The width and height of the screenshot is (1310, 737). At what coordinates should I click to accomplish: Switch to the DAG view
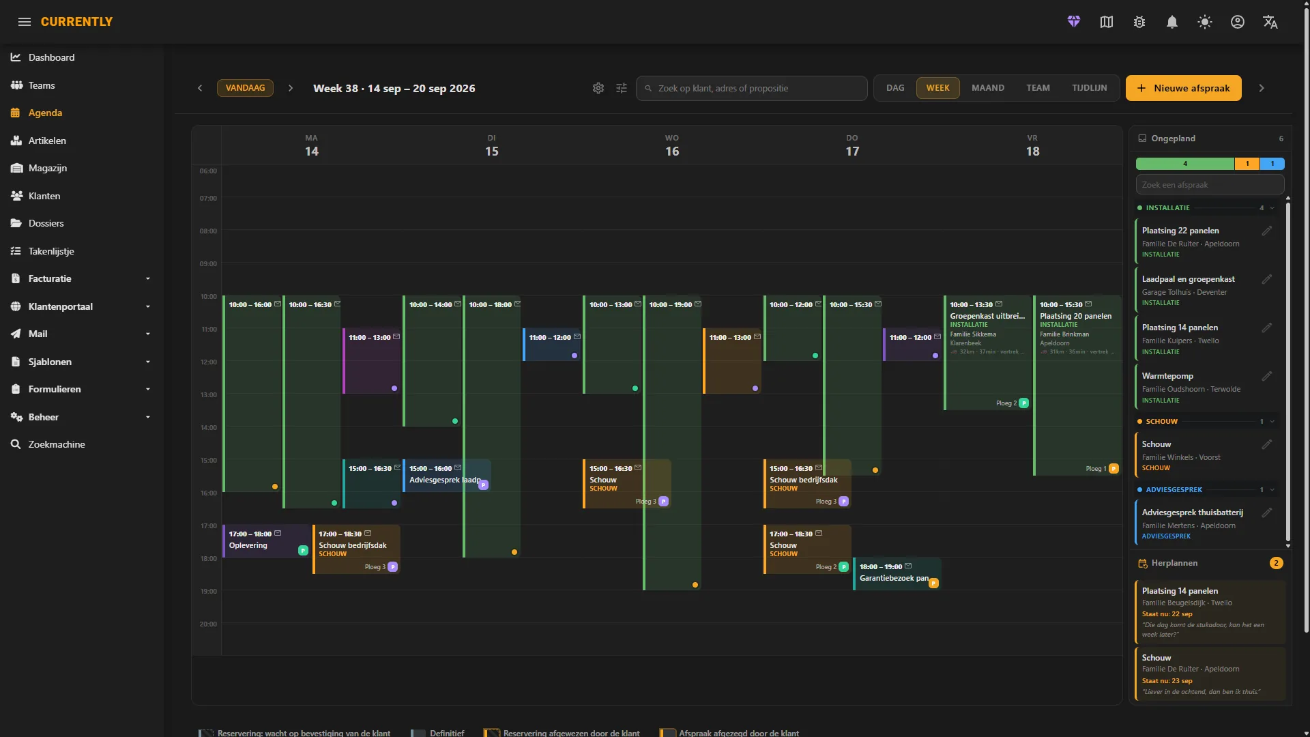tap(895, 88)
